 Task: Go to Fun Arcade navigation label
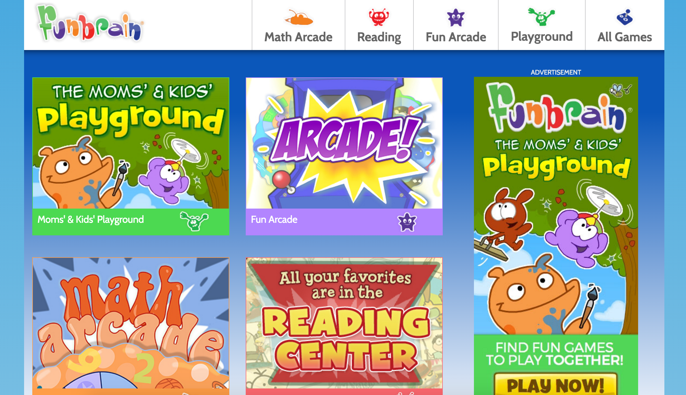(456, 37)
